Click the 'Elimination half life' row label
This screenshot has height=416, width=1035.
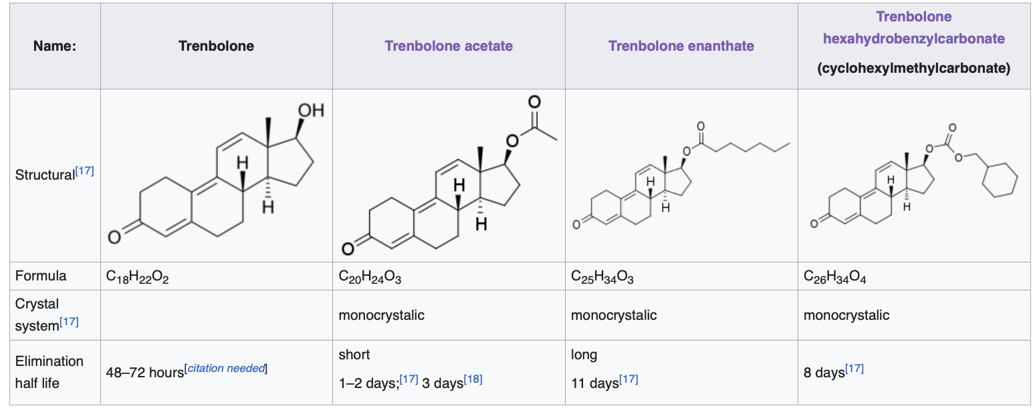[x=49, y=372]
